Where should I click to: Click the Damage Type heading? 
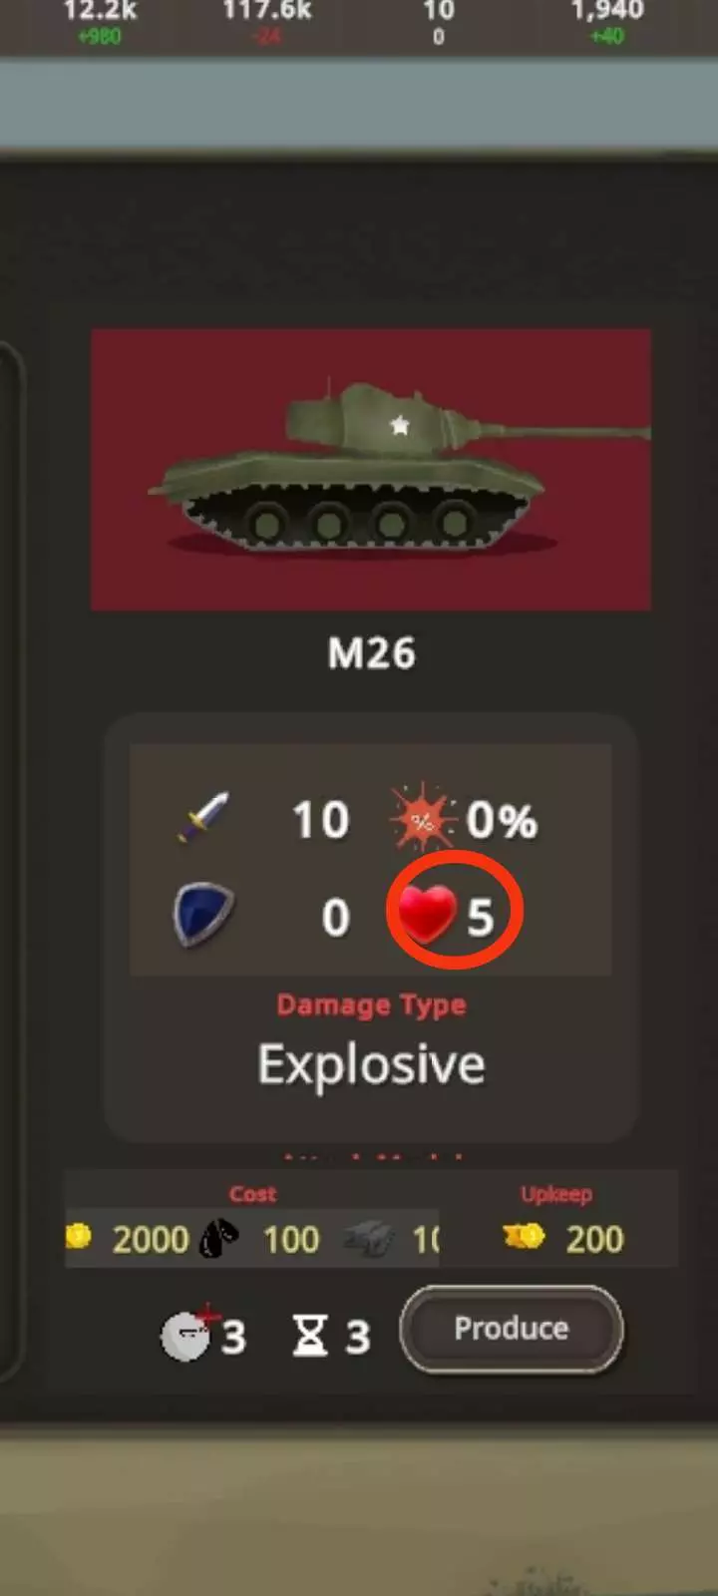371,1004
